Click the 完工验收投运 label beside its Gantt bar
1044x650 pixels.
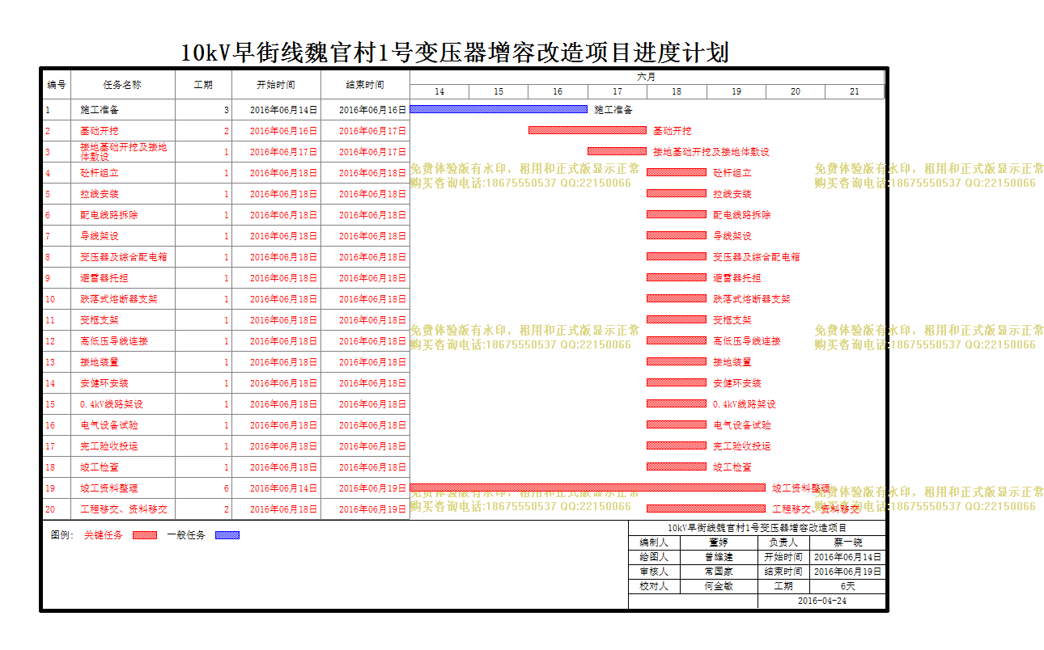coord(742,446)
